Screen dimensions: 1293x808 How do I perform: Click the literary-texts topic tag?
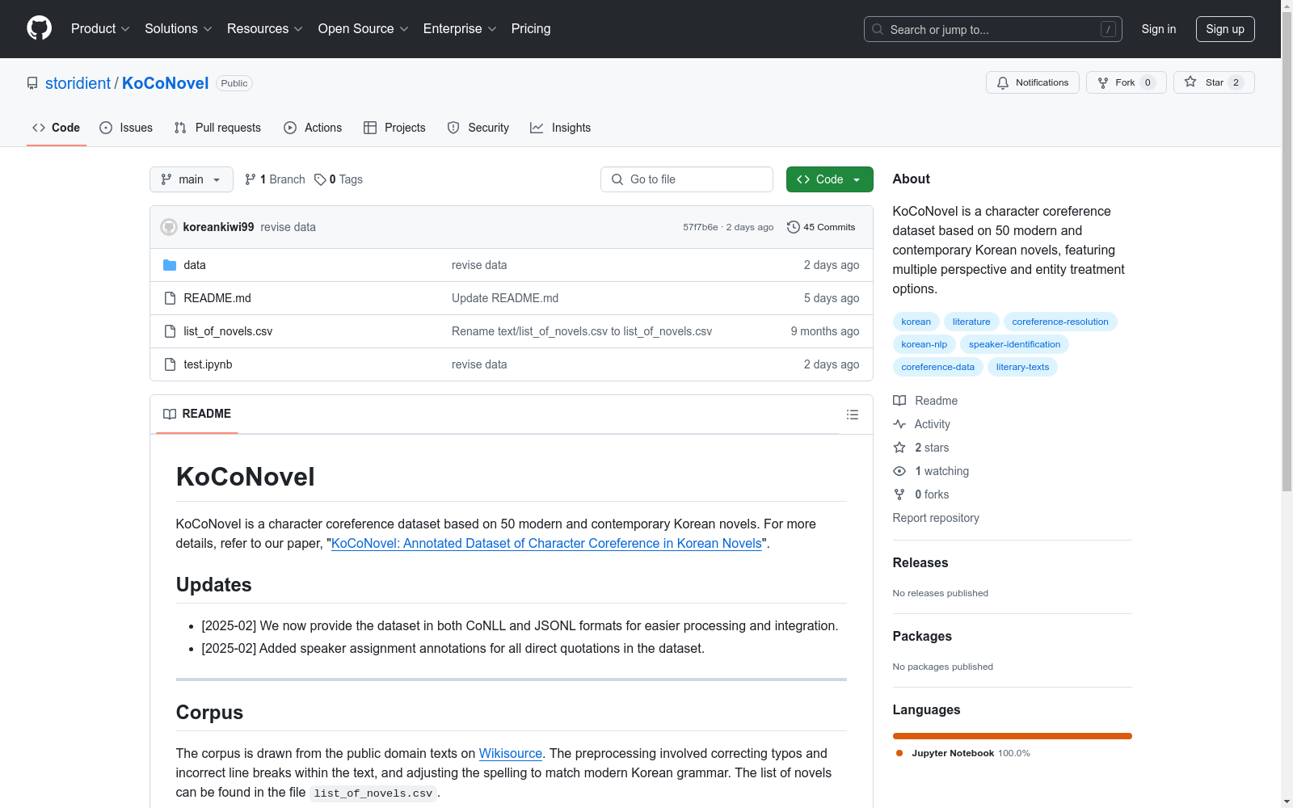pyautogui.click(x=1022, y=367)
